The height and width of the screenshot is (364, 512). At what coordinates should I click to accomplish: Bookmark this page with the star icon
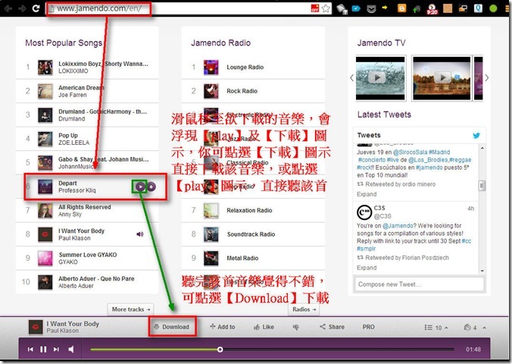tap(326, 8)
